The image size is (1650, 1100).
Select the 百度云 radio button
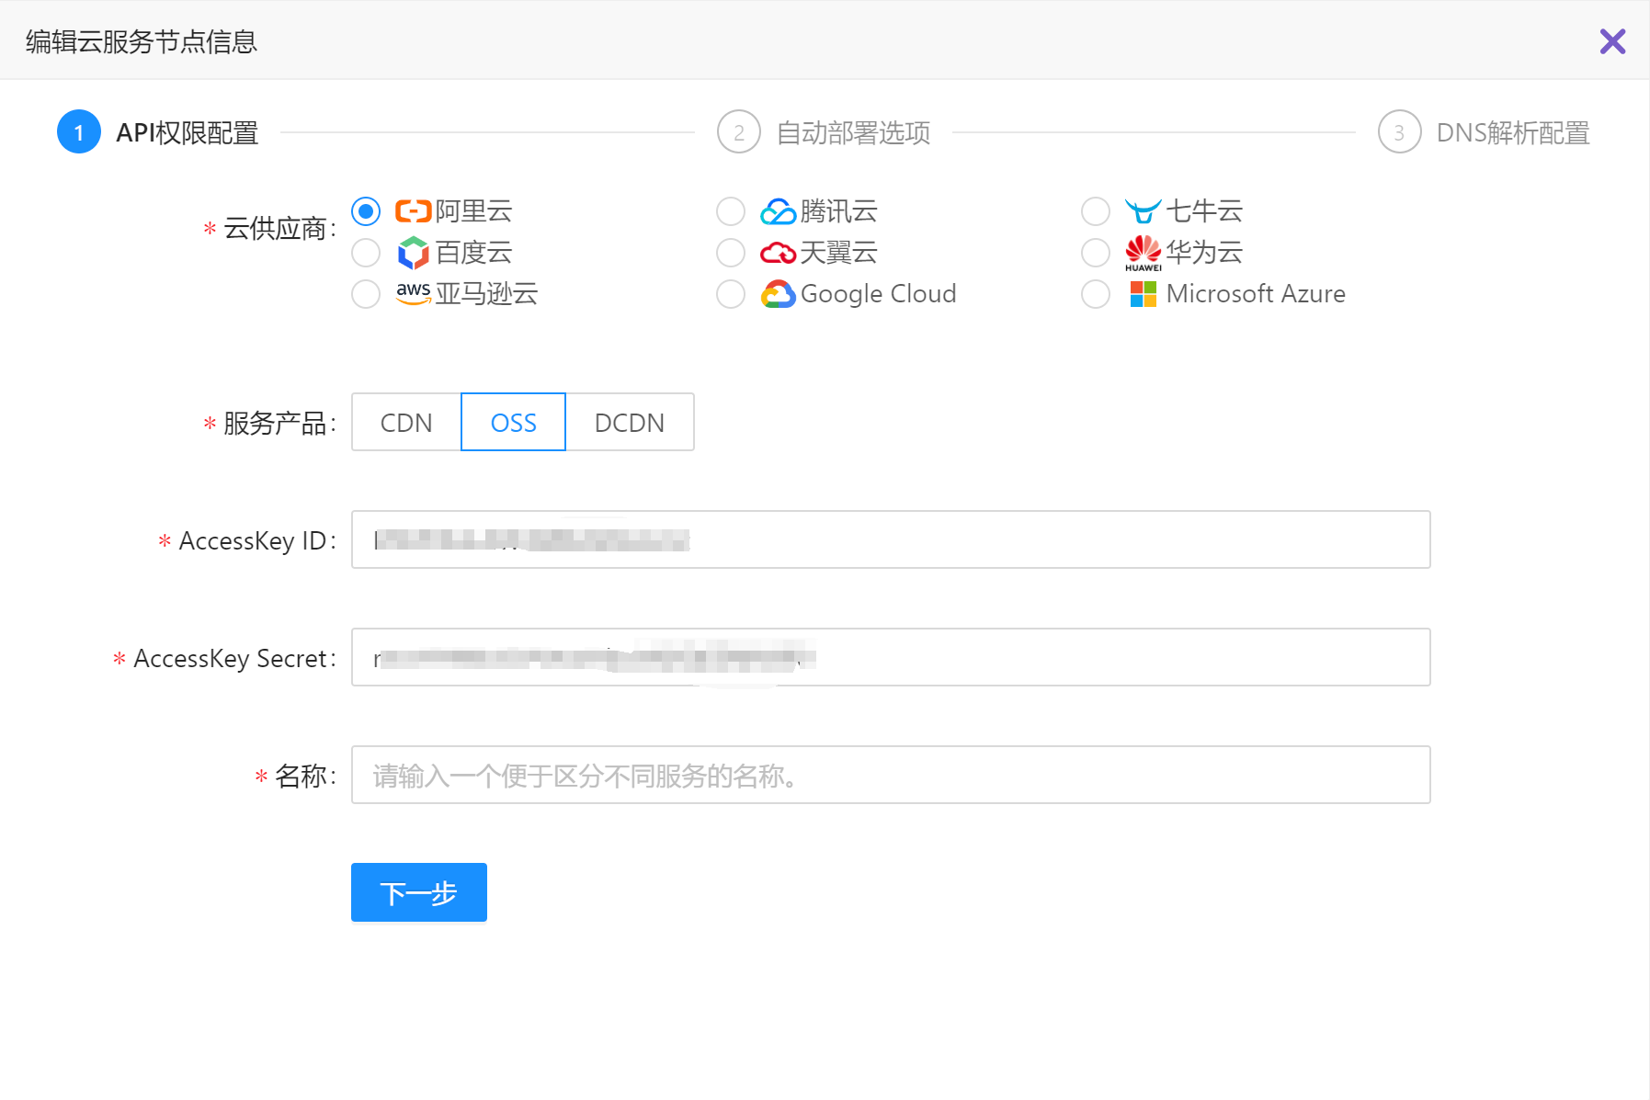(366, 253)
